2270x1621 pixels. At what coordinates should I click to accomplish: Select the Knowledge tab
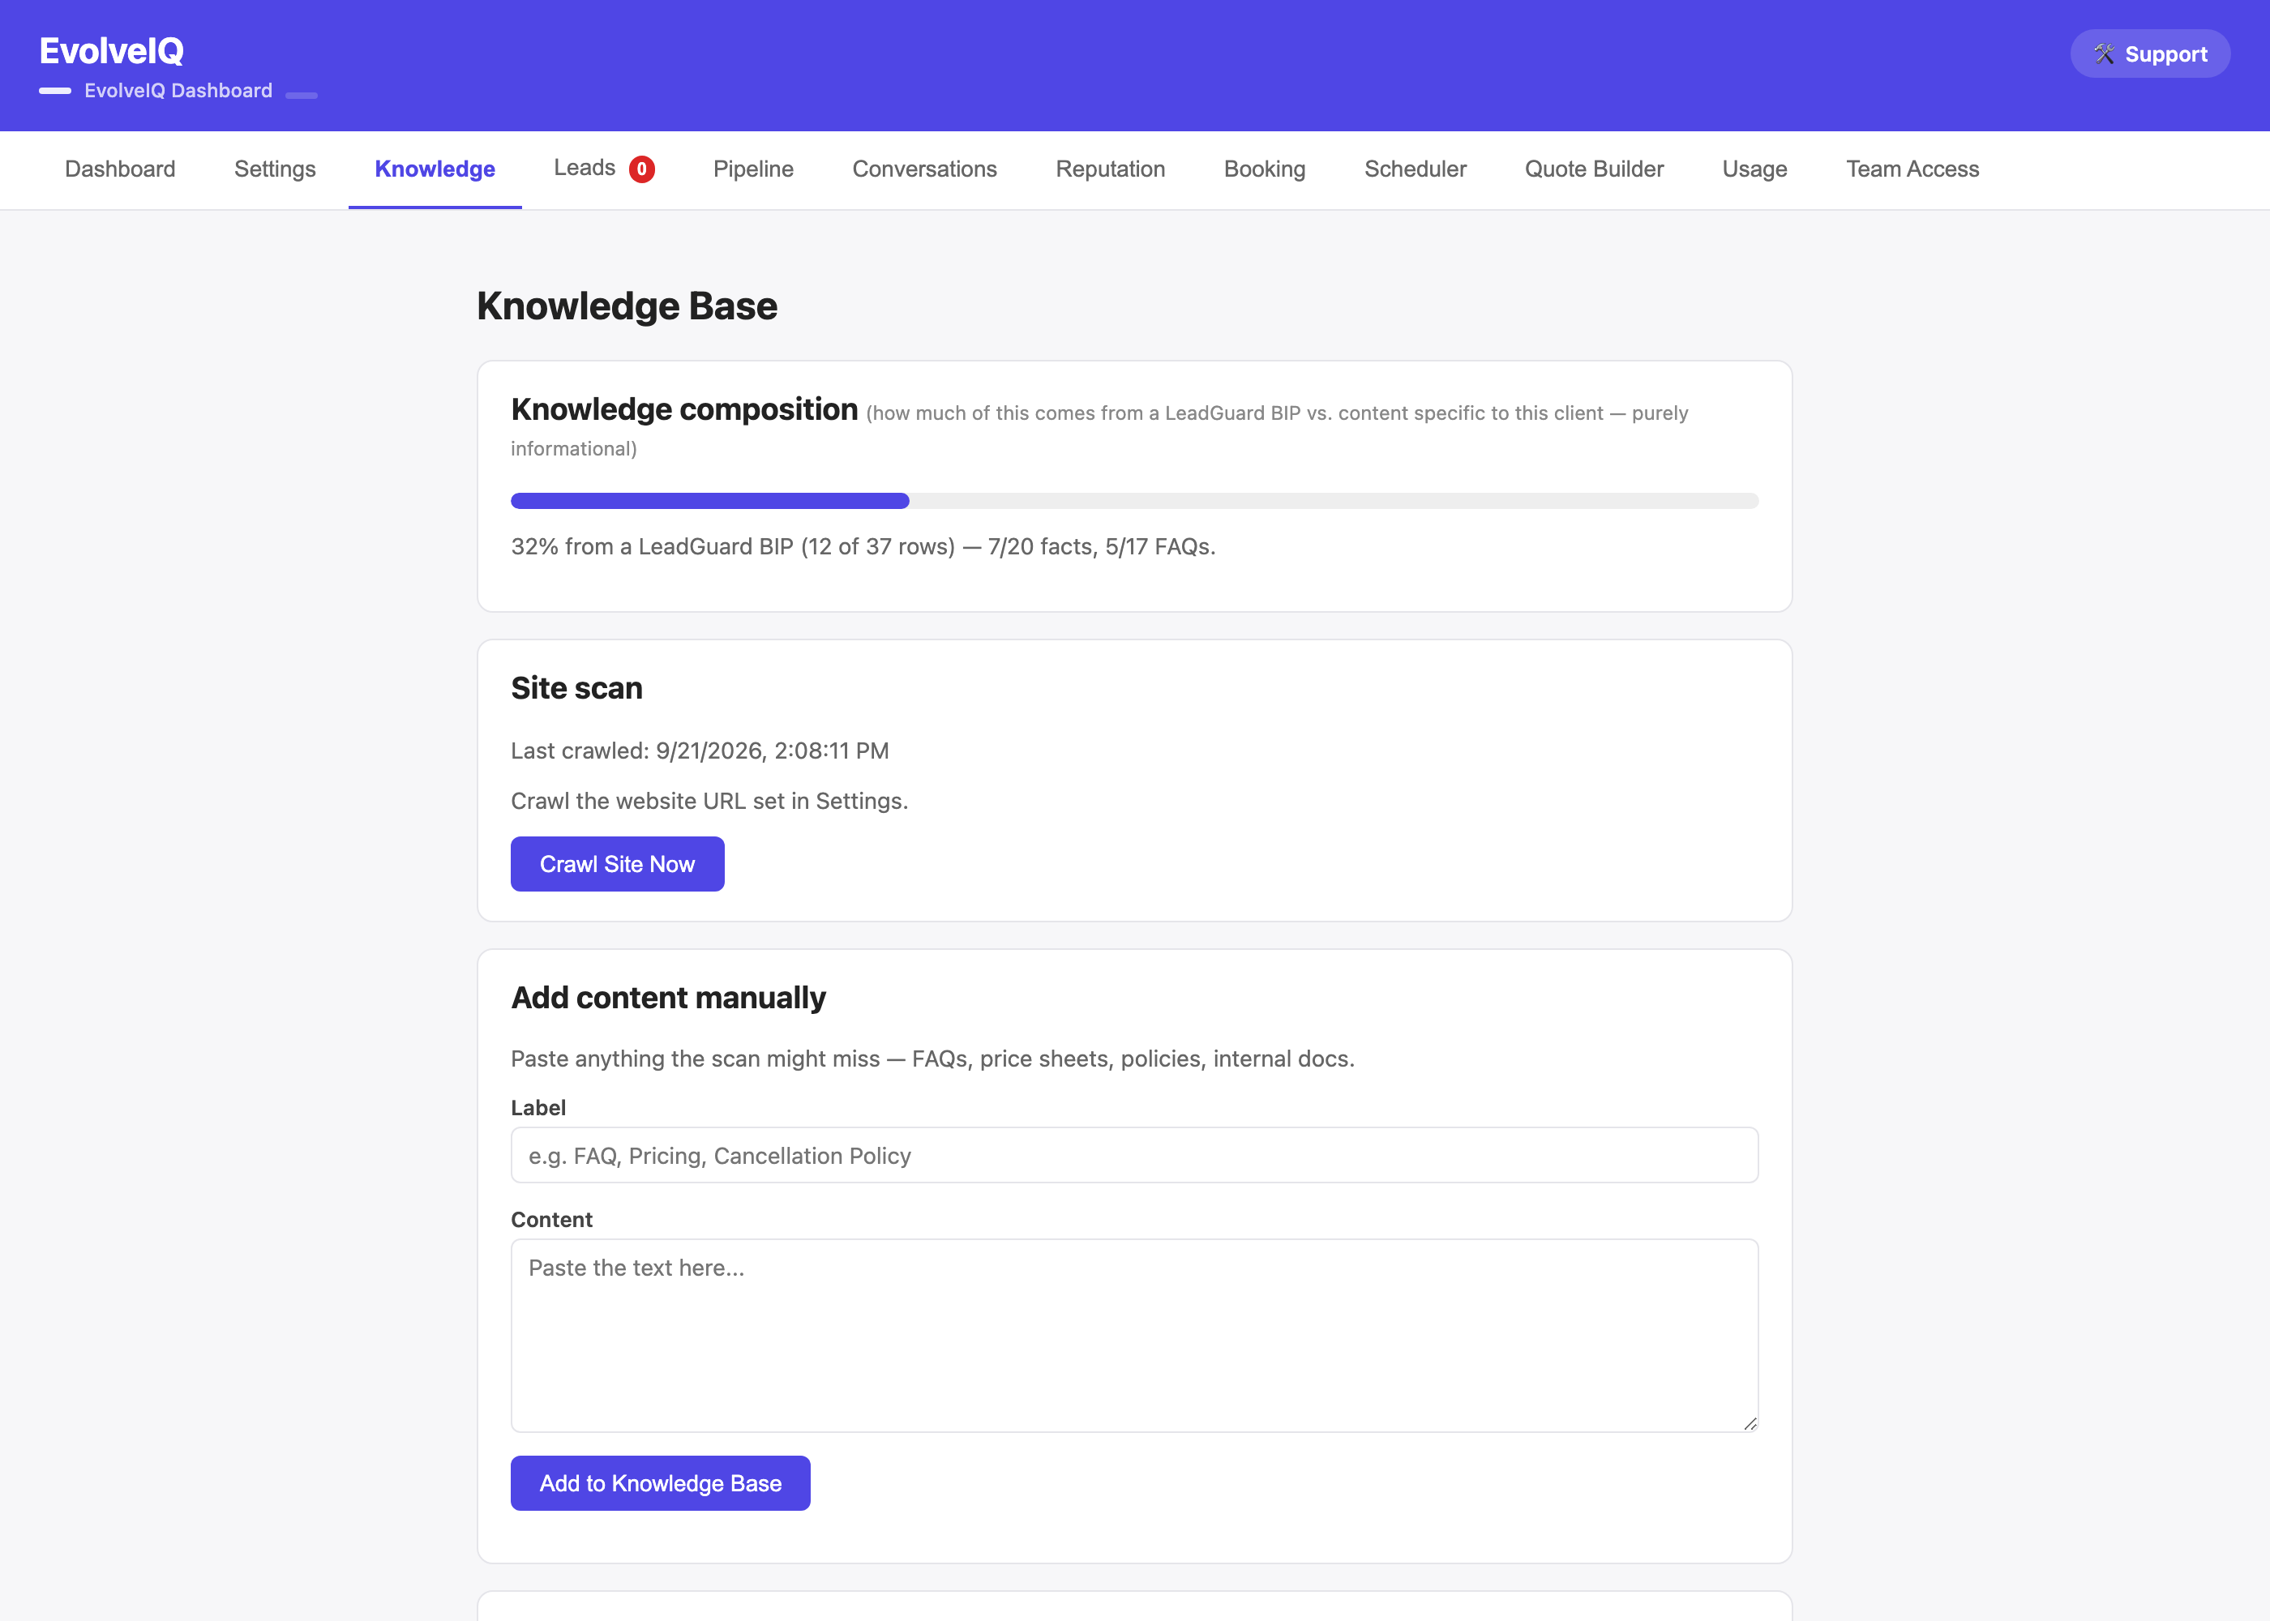click(x=435, y=169)
